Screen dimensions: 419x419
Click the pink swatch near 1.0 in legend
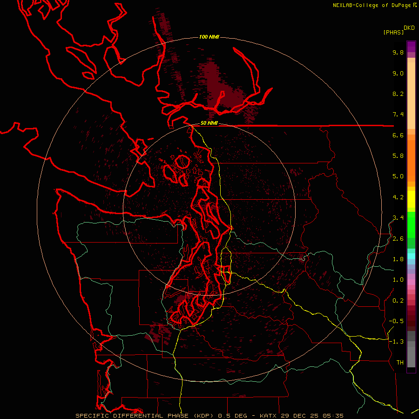[411, 282]
